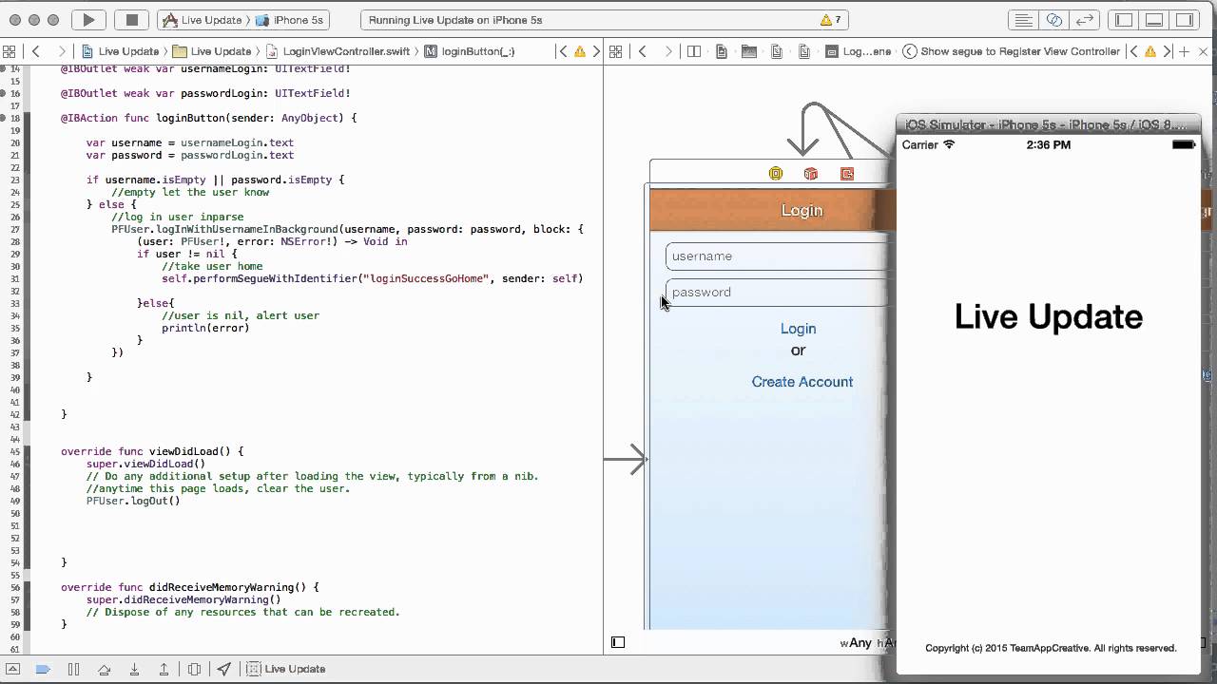Hide the debug area with bottom-bar button
This screenshot has height=684, width=1217.
[13, 669]
